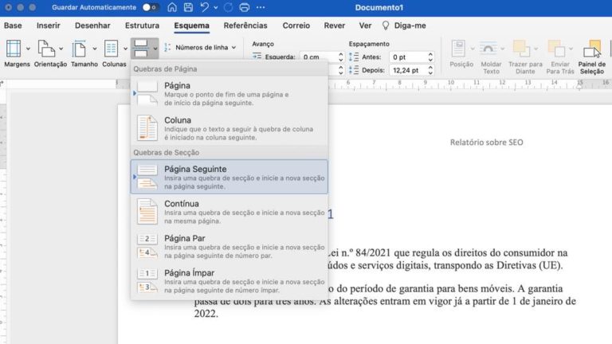Open the Rever tab
The width and height of the screenshot is (612, 344).
(335, 25)
